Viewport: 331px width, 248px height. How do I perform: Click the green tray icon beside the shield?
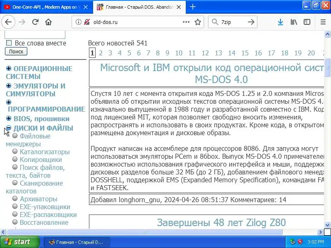click(293, 242)
